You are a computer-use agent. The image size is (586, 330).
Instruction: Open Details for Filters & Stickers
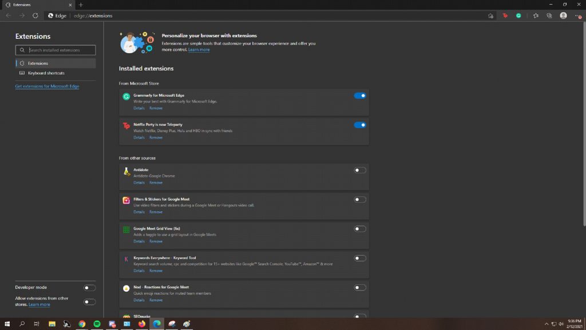pyautogui.click(x=139, y=212)
